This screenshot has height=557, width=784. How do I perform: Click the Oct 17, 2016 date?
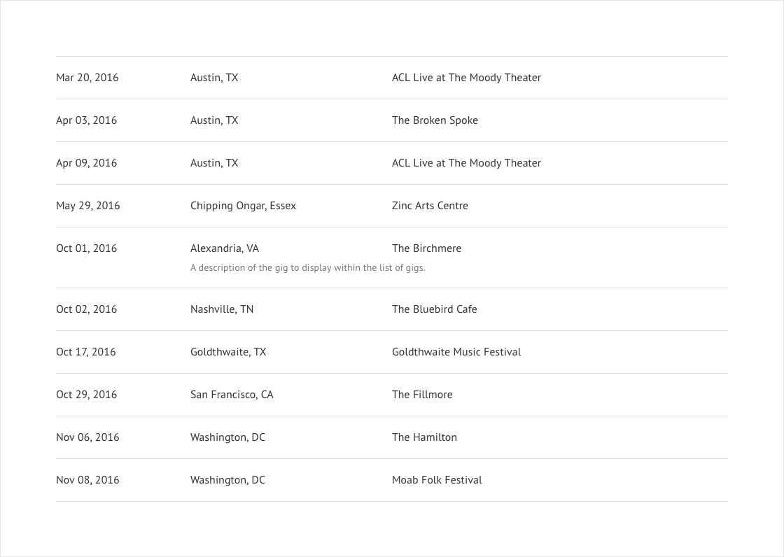[86, 351]
